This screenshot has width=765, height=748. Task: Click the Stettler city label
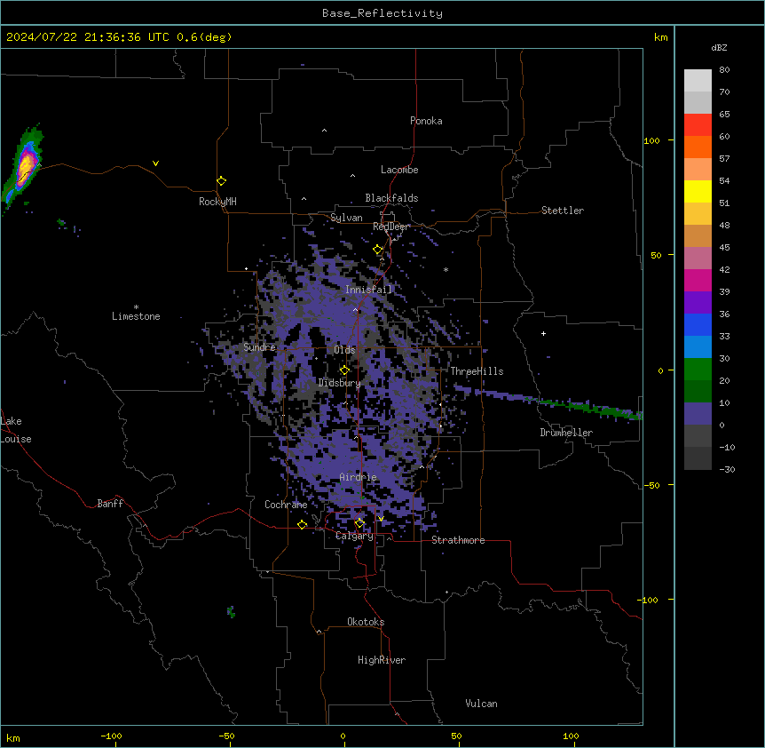click(x=563, y=211)
